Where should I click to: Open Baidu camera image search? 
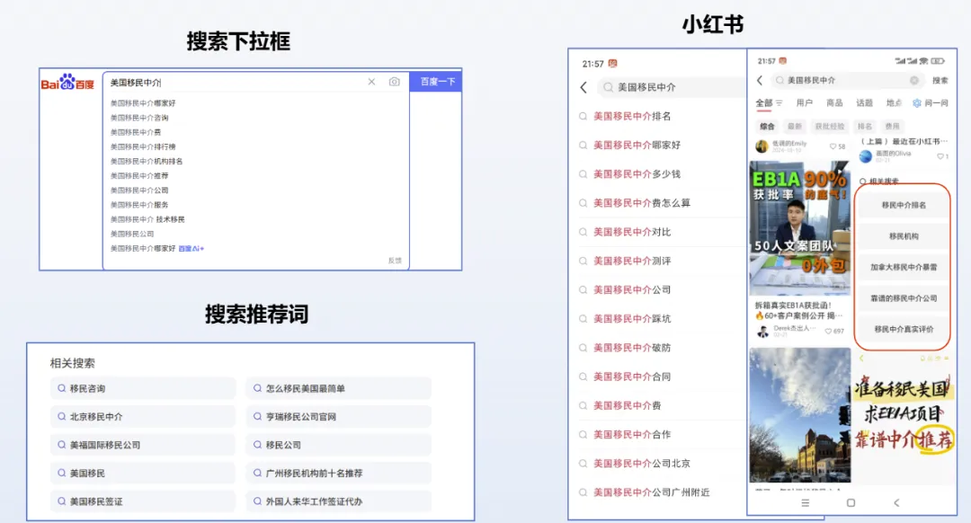pos(395,82)
